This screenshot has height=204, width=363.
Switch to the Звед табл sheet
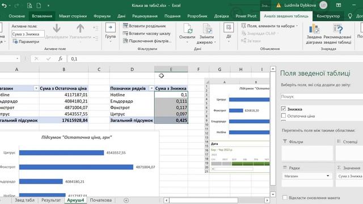(24, 200)
